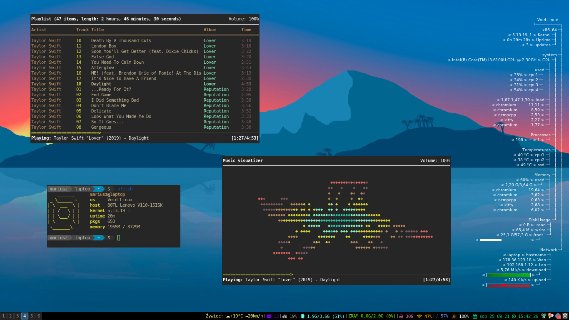Click the [1:27/4:53] timer in playlist window

tap(245, 138)
